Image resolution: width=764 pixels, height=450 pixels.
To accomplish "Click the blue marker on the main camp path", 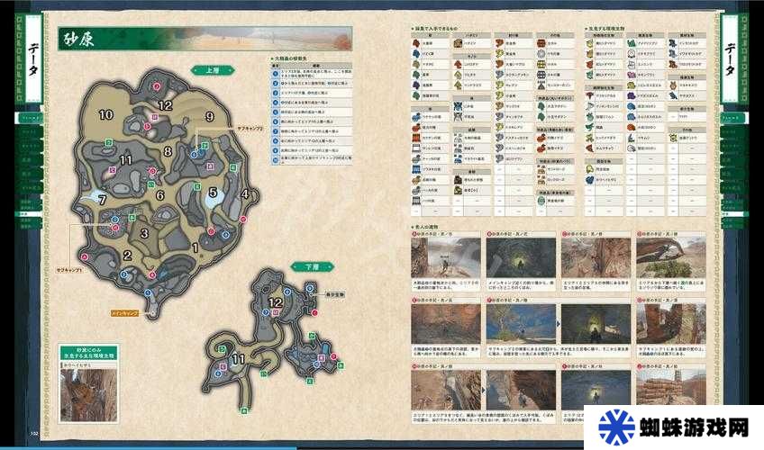I will (x=148, y=292).
